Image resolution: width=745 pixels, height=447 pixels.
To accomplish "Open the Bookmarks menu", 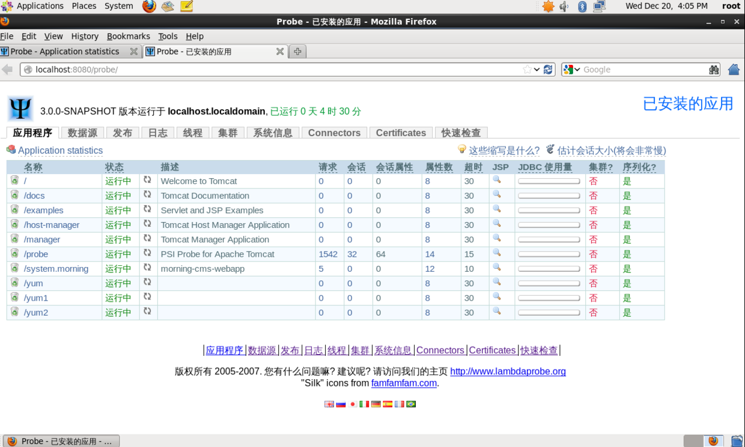I will [129, 36].
